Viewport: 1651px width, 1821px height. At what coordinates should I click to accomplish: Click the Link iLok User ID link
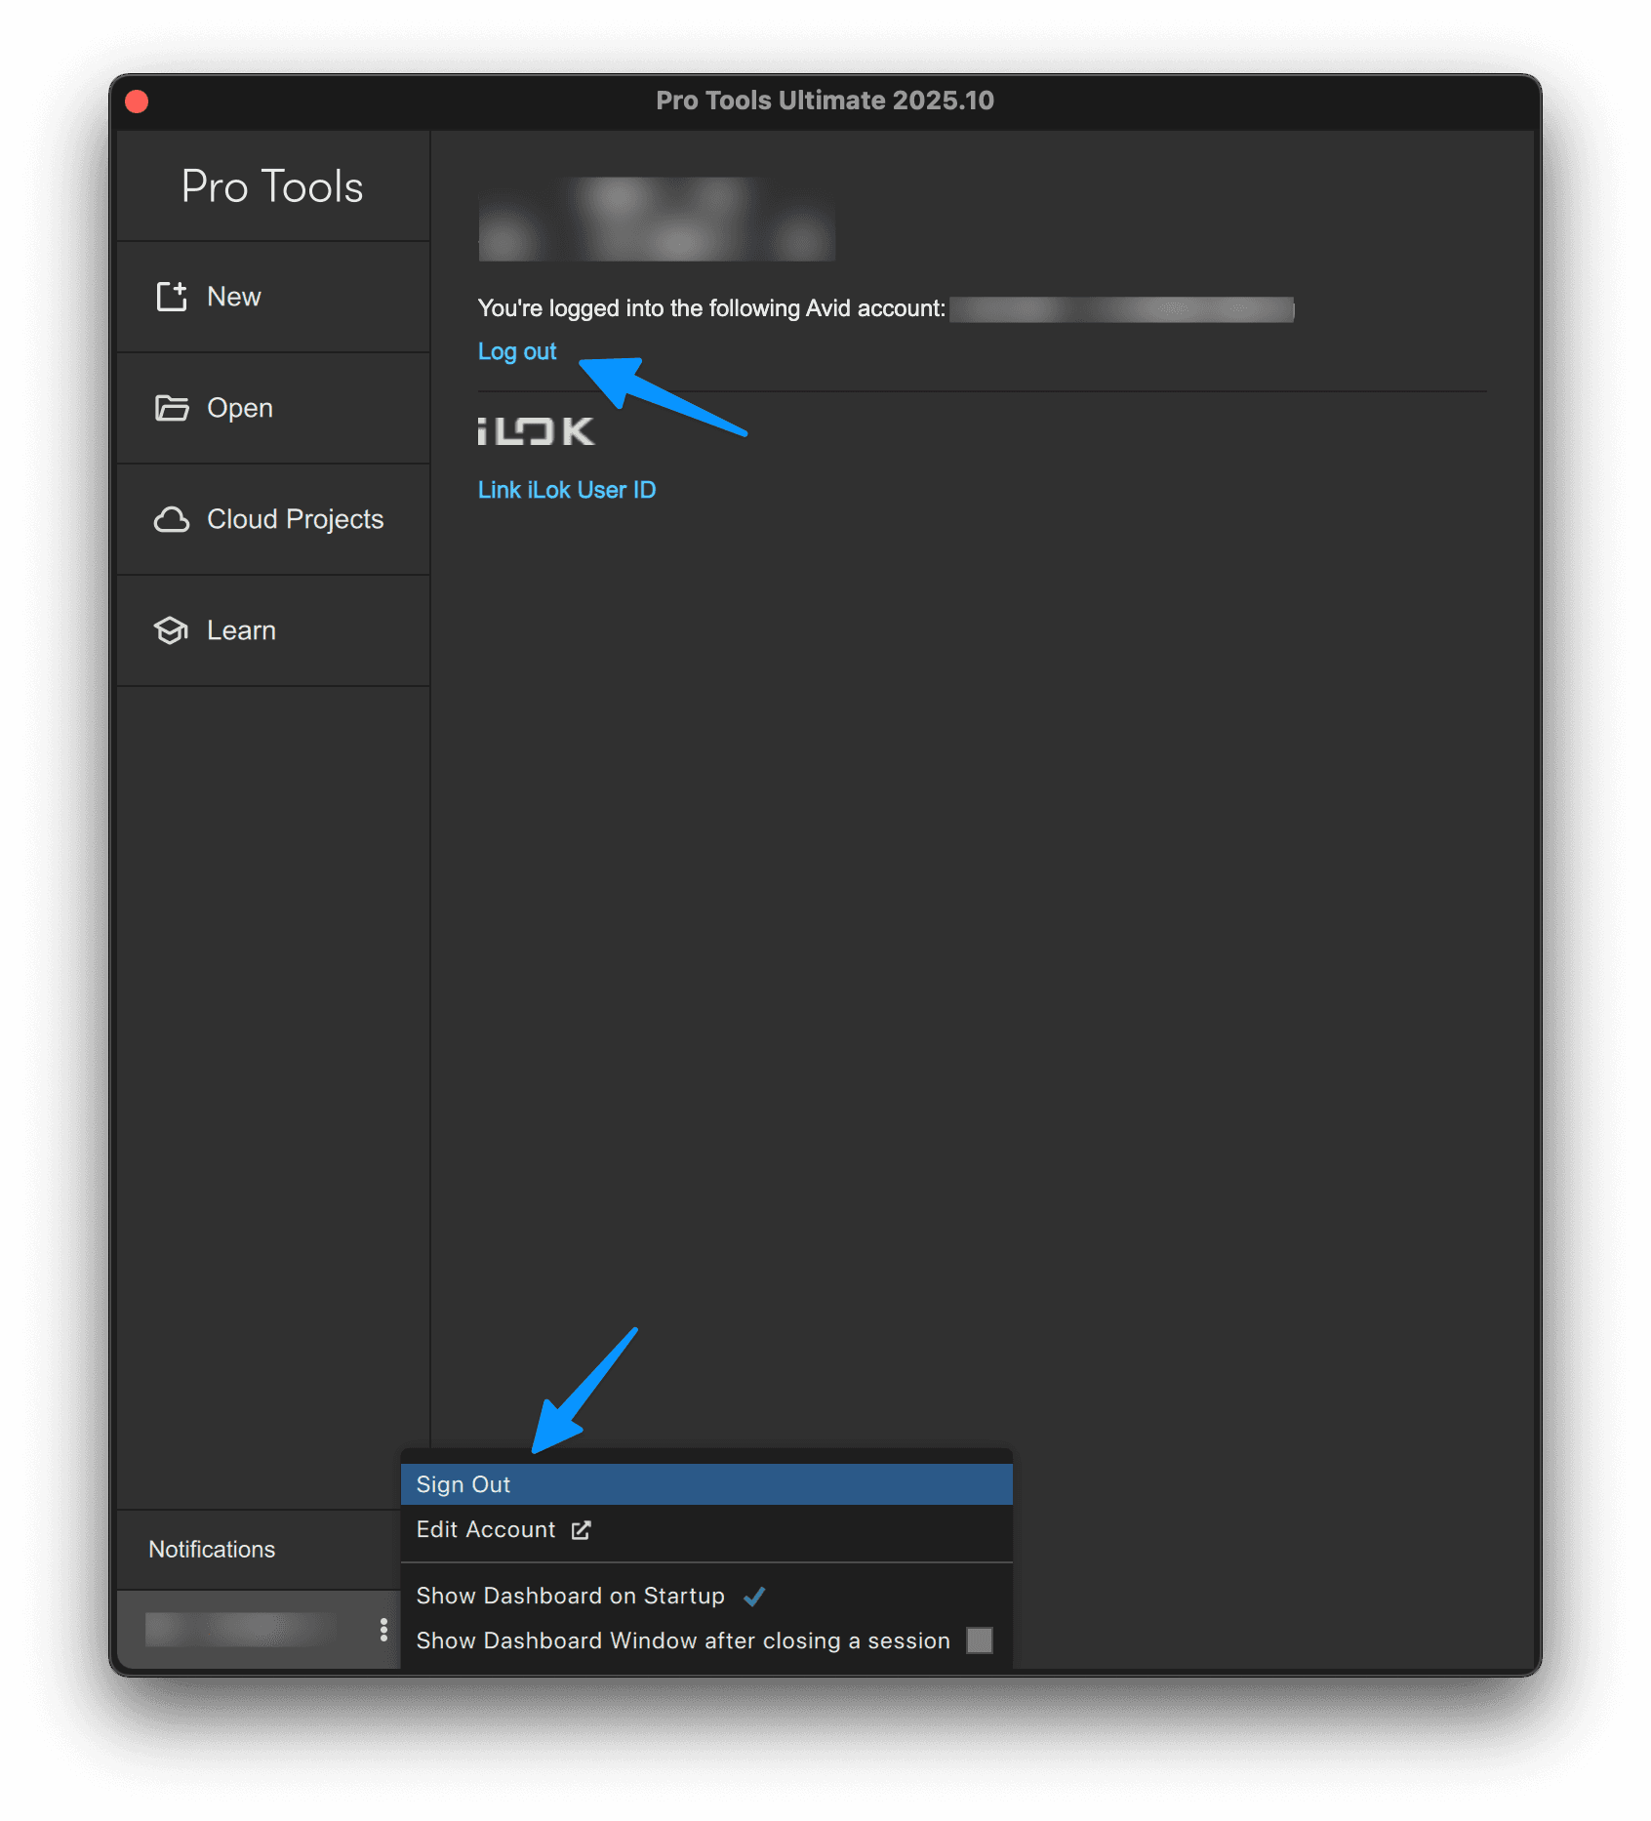(x=567, y=490)
